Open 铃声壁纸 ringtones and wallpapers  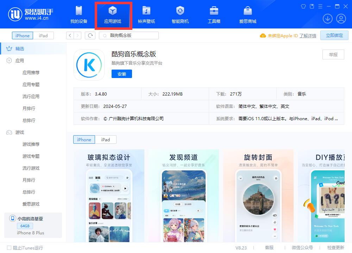pyautogui.click(x=146, y=15)
